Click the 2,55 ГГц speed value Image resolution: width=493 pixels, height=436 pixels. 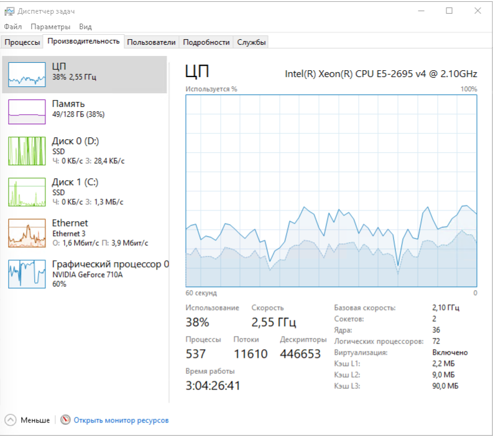(x=274, y=322)
